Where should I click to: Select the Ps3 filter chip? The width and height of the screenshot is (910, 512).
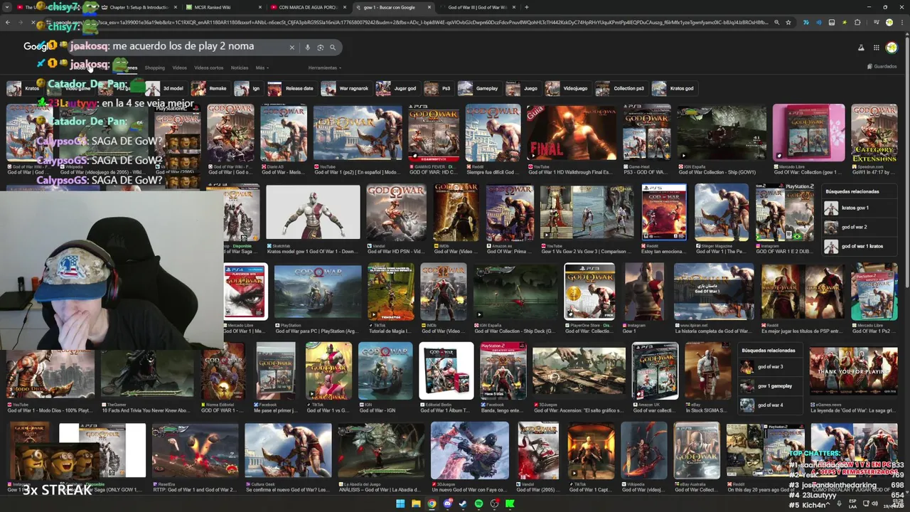439,88
